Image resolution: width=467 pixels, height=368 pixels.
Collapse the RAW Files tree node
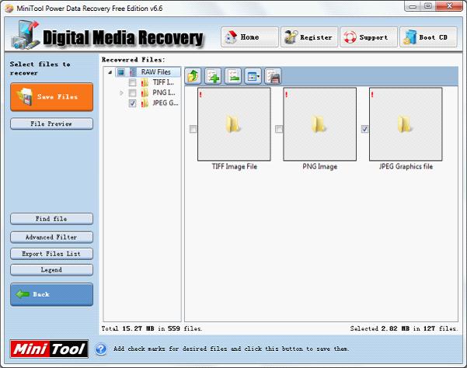tap(110, 72)
